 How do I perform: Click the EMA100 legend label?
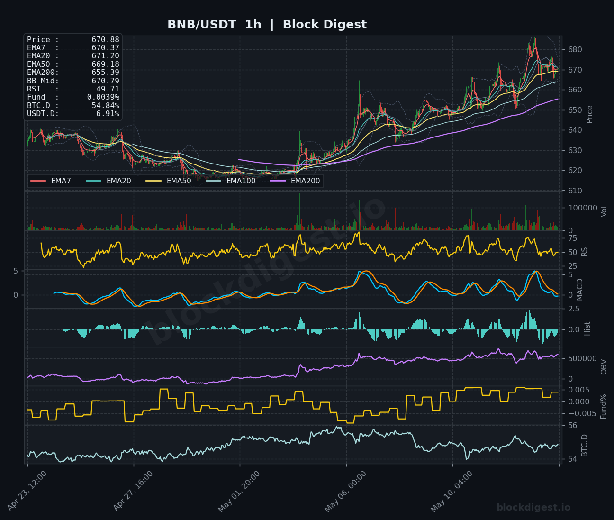[x=241, y=181]
